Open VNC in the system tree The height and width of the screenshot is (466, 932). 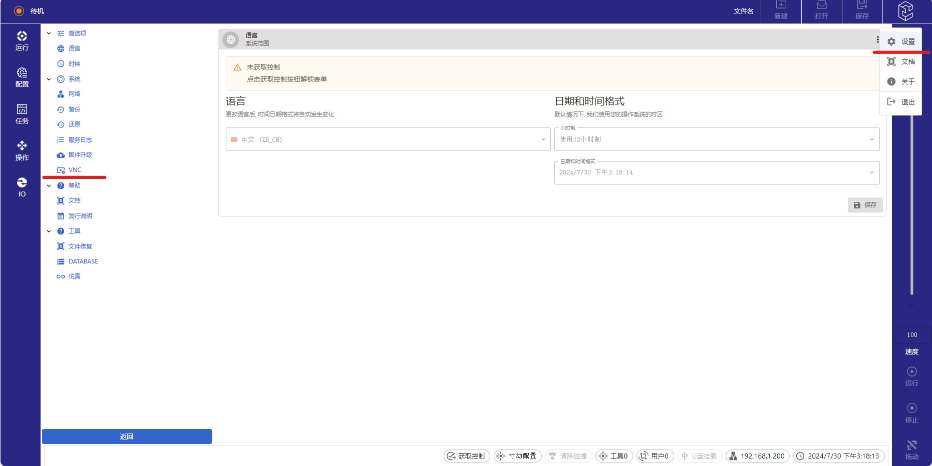click(75, 170)
